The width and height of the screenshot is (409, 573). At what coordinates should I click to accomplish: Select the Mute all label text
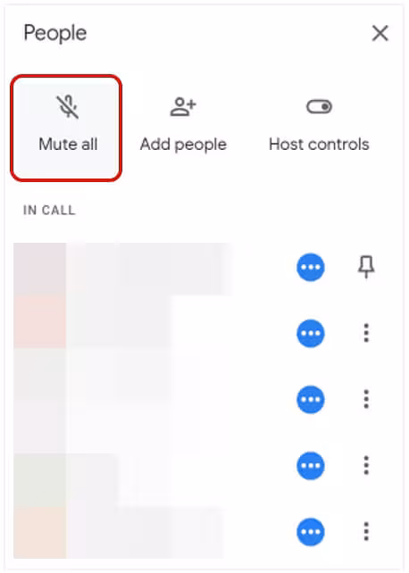[68, 144]
